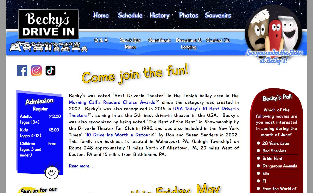Go to the Home page
313x193 pixels.
[101, 15]
